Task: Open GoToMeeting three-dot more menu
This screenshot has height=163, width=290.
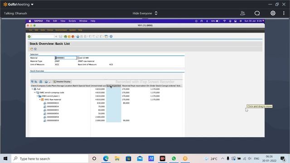Action: coord(284,13)
